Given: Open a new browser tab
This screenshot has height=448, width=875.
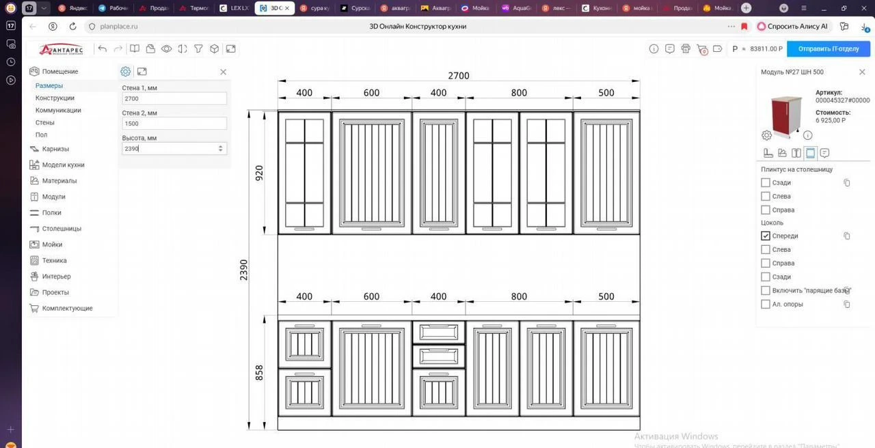Looking at the screenshot, I should pos(746,8).
